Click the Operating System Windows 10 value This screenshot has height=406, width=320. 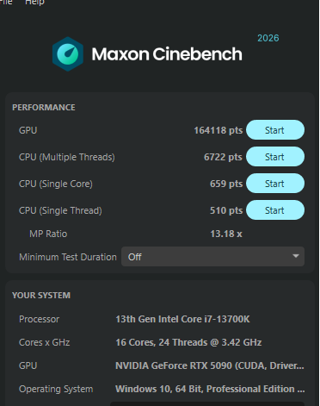[210, 389]
